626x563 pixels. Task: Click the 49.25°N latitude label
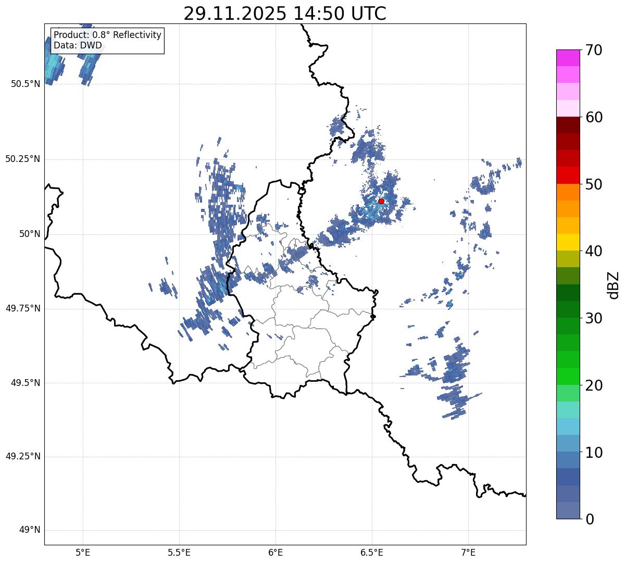[23, 456]
